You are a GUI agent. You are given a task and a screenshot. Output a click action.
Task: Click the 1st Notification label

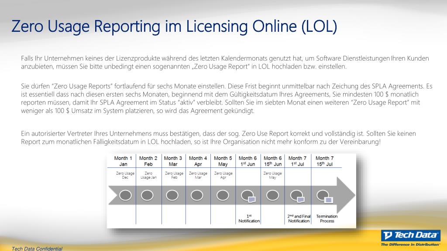point(249,219)
